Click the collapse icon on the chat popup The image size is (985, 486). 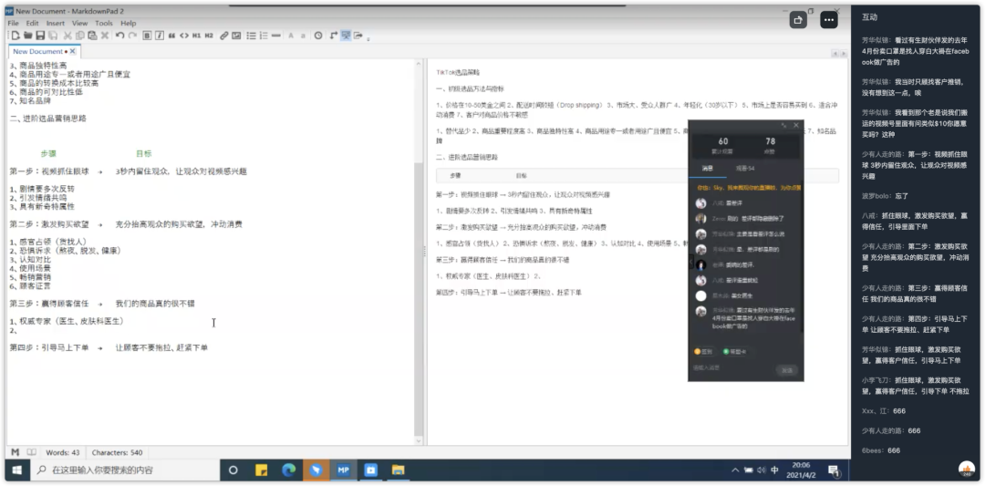tap(783, 126)
